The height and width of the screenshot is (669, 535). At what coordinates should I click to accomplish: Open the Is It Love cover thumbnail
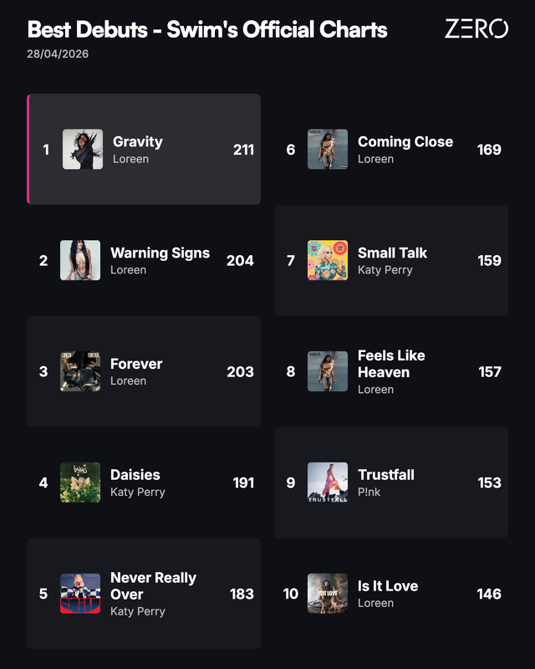coord(328,594)
